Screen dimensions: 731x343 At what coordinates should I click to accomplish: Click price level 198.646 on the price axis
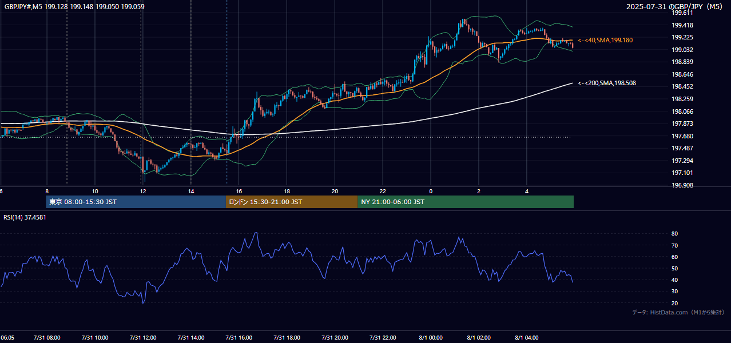click(682, 74)
